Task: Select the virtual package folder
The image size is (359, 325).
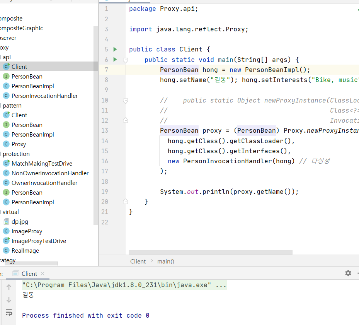Action: click(10, 212)
